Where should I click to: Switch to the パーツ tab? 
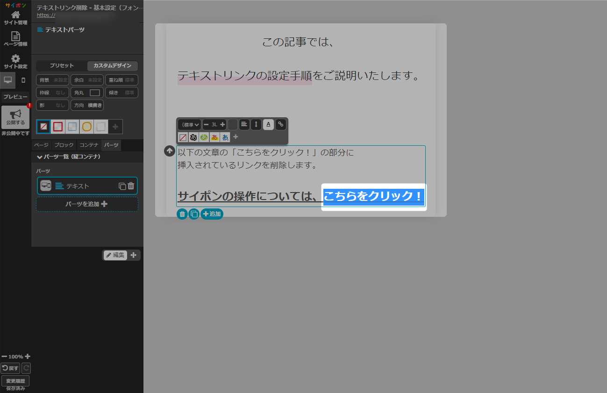click(111, 145)
